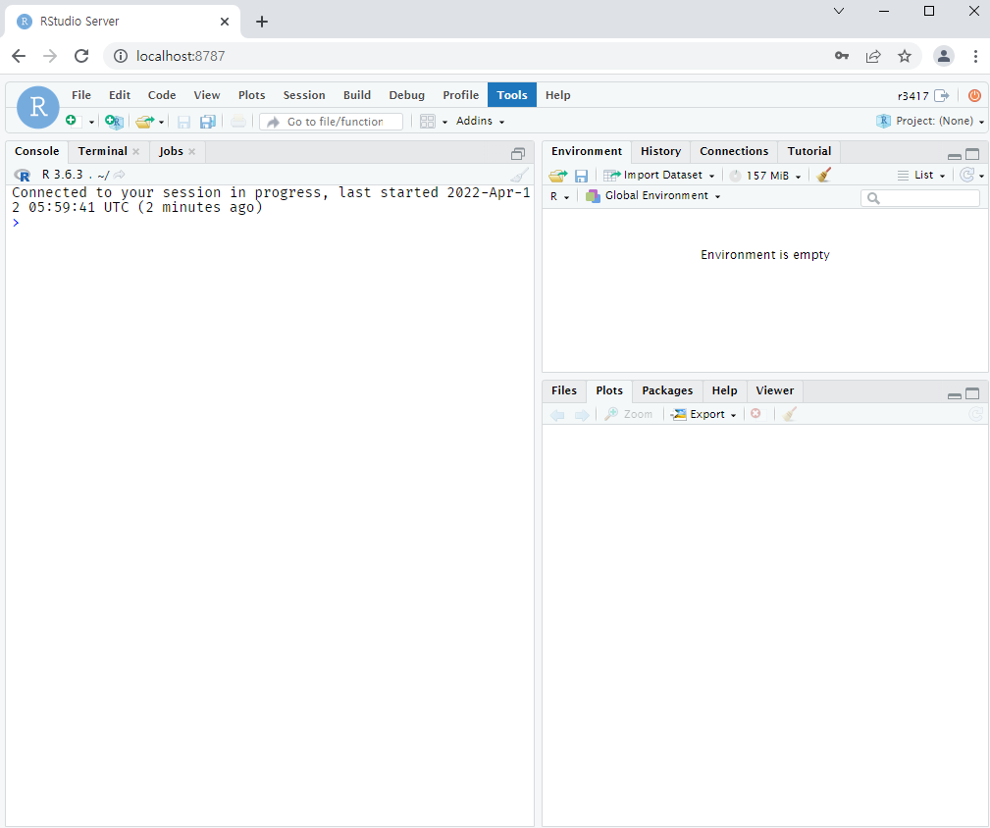Image resolution: width=990 pixels, height=828 pixels.
Task: Open the File menu
Action: 81,95
